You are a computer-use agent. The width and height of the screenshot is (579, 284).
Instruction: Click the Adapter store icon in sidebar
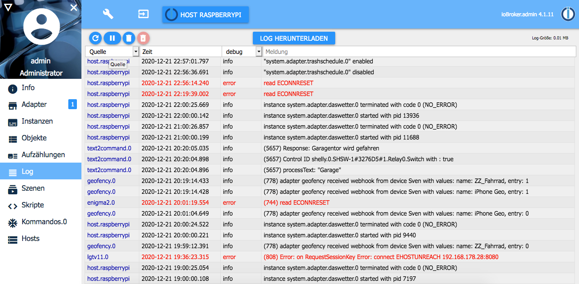point(13,106)
